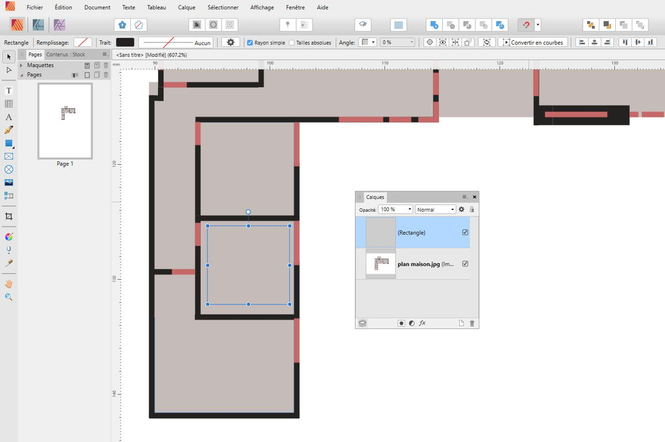The image size is (665, 442).
Task: Open the Calques panel options menu
Action: 465,197
